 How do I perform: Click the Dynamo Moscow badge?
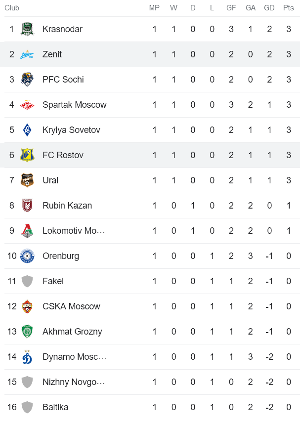(x=27, y=356)
